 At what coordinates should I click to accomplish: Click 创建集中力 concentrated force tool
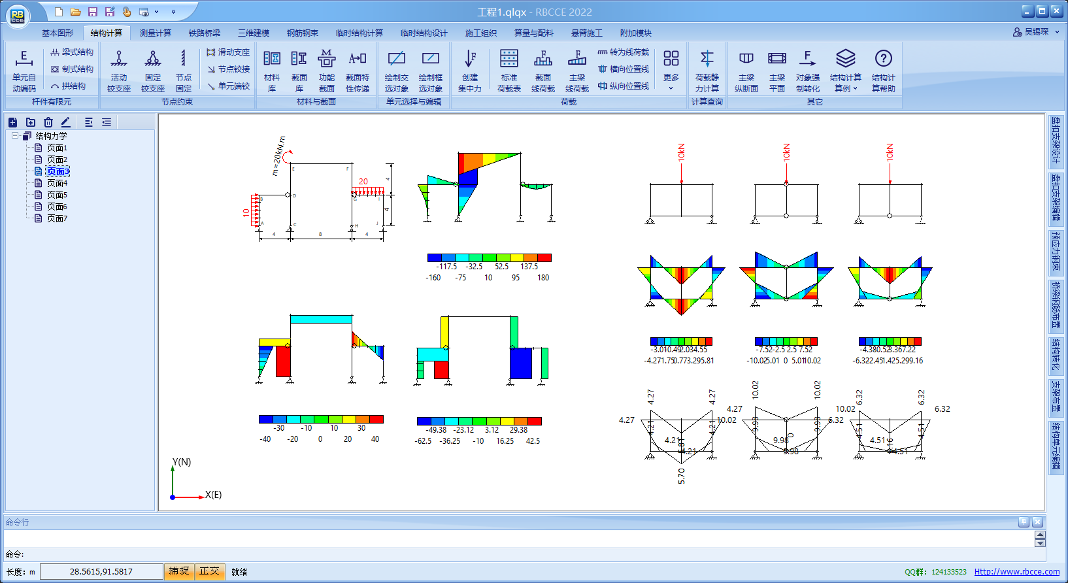point(469,71)
